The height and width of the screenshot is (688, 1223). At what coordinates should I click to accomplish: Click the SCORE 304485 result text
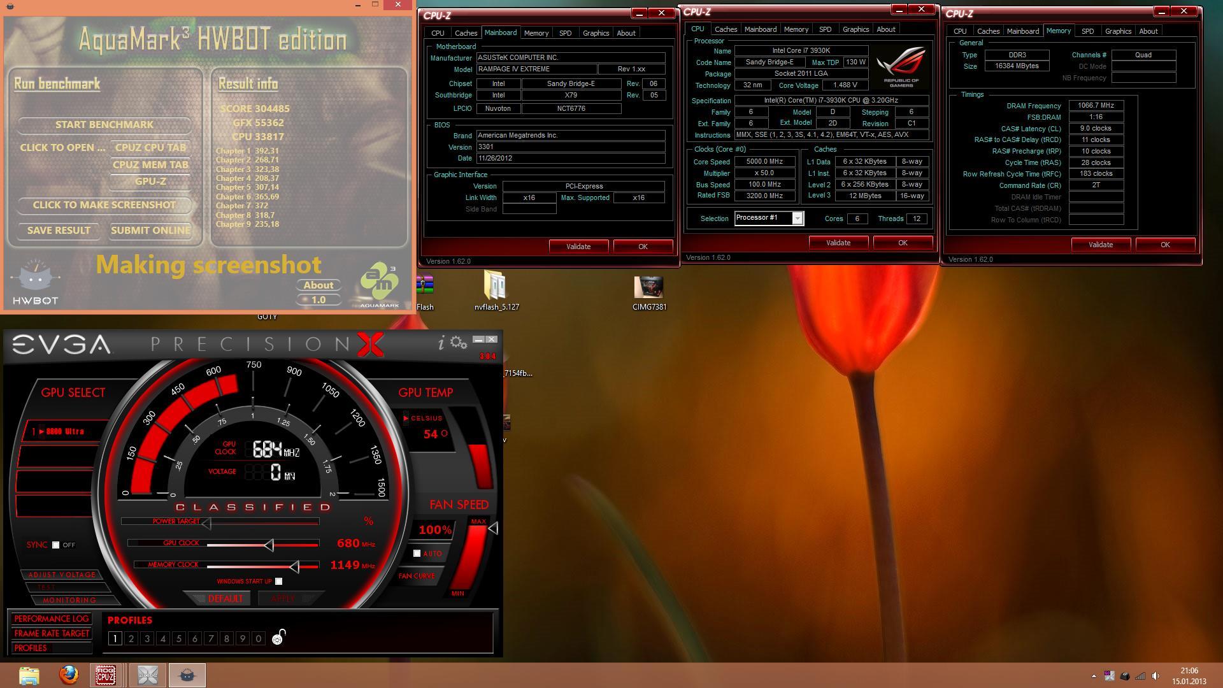coord(255,109)
